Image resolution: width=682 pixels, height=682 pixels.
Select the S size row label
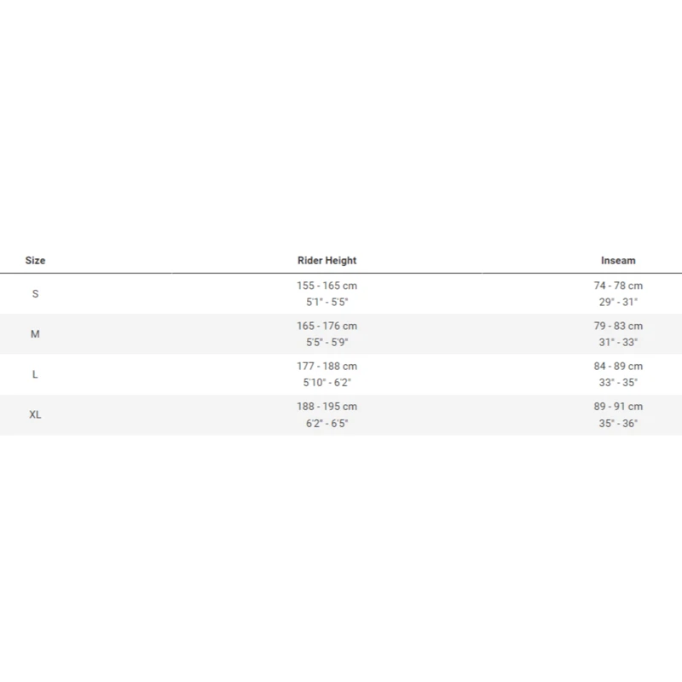[35, 293]
